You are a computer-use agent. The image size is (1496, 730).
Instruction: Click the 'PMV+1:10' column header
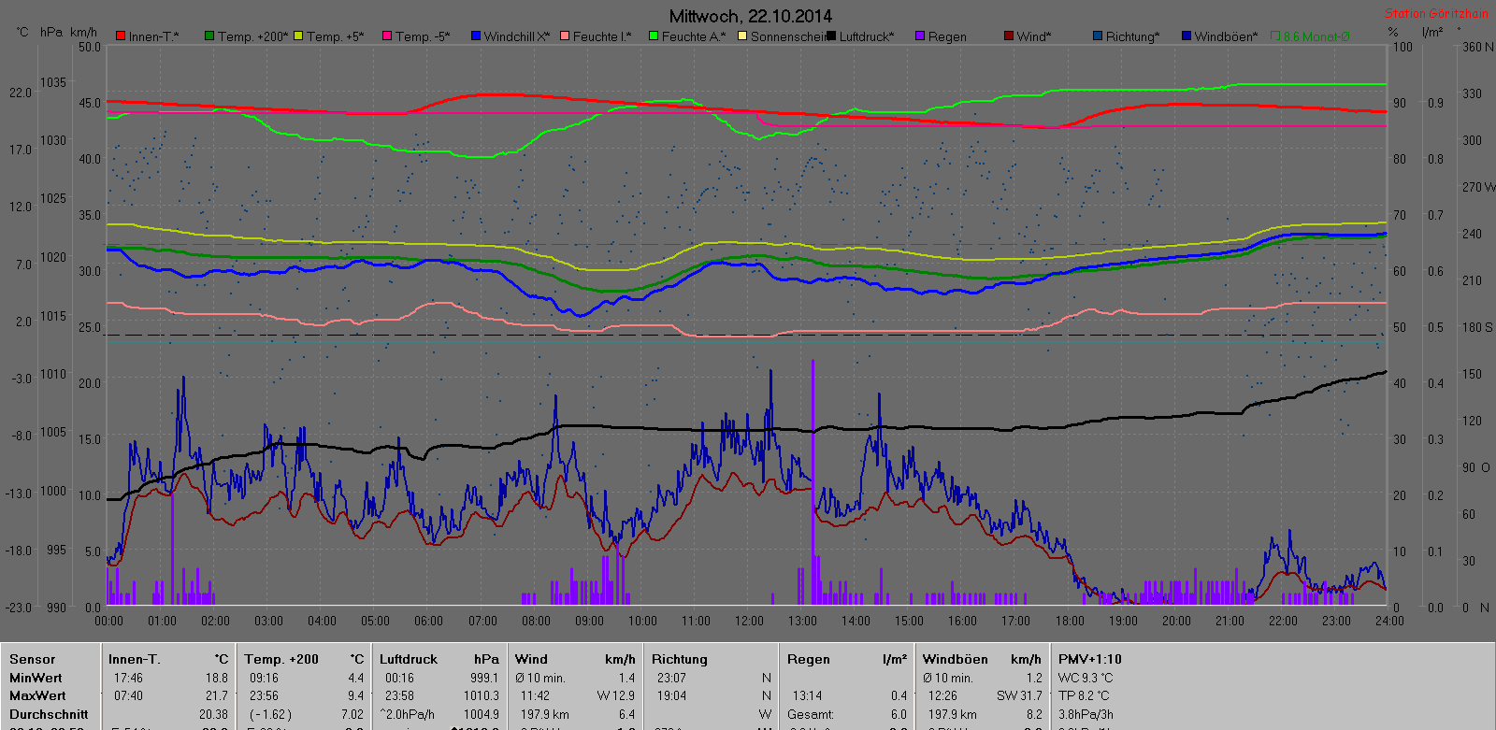(1090, 659)
